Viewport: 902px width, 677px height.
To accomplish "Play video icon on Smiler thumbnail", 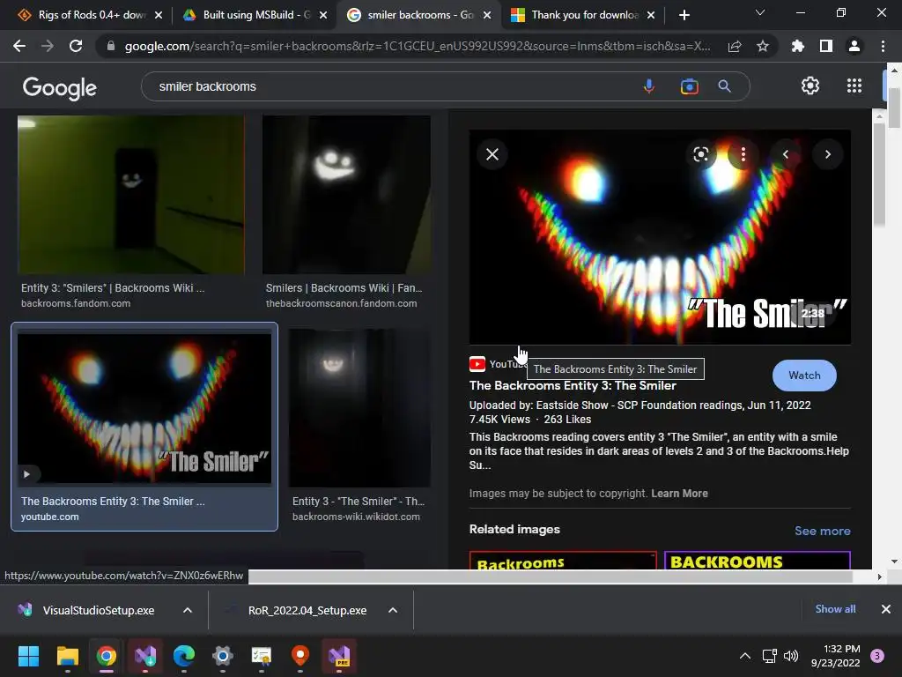I will click(27, 474).
